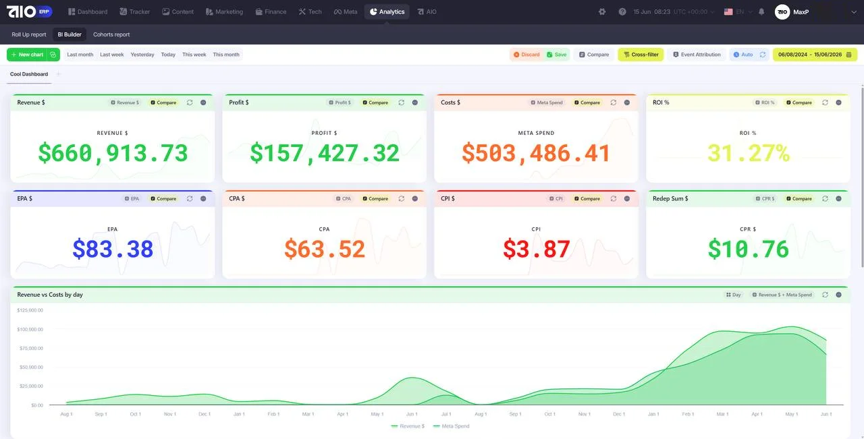This screenshot has height=439, width=864.
Task: Refresh the Redep Sum $ card
Action: (x=825, y=199)
